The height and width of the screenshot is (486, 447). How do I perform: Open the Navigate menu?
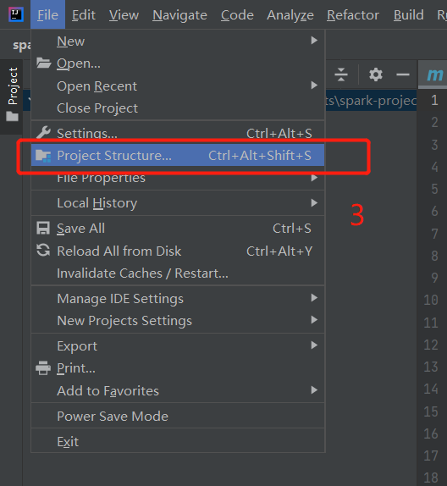pyautogui.click(x=179, y=15)
